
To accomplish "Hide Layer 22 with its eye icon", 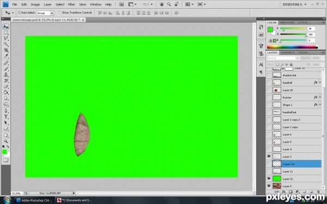I will (269, 178).
